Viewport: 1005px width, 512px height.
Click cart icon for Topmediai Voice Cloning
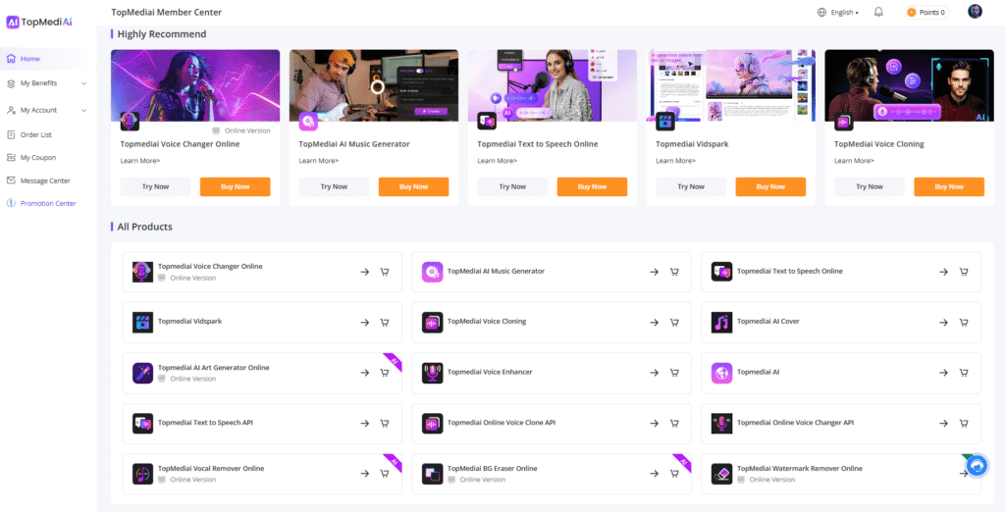[x=674, y=322]
